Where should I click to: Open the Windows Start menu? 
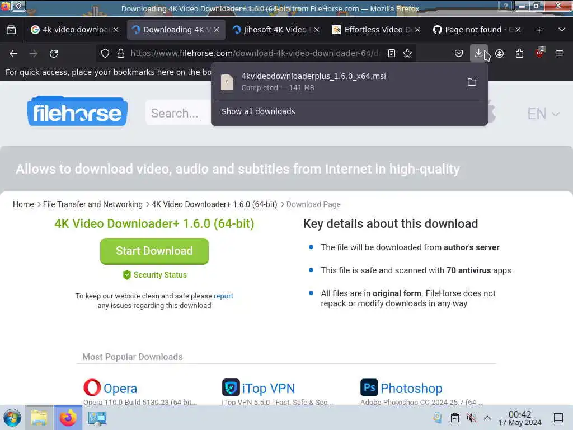coord(12,418)
